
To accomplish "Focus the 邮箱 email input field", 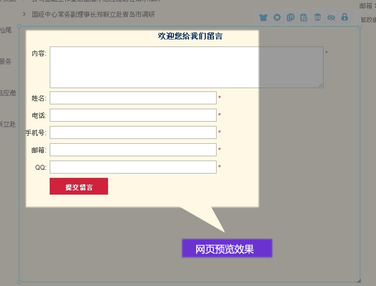I will click(x=133, y=150).
